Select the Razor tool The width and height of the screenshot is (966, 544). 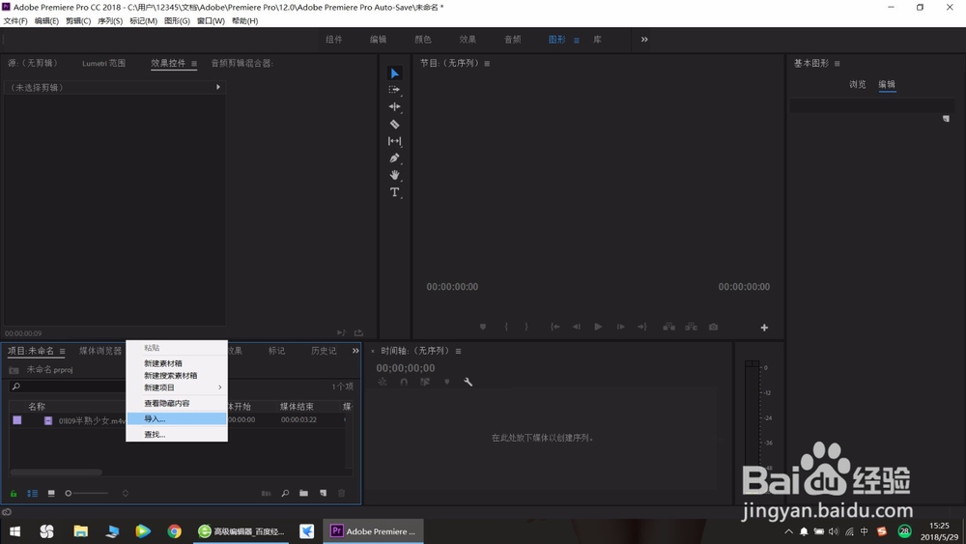click(394, 124)
